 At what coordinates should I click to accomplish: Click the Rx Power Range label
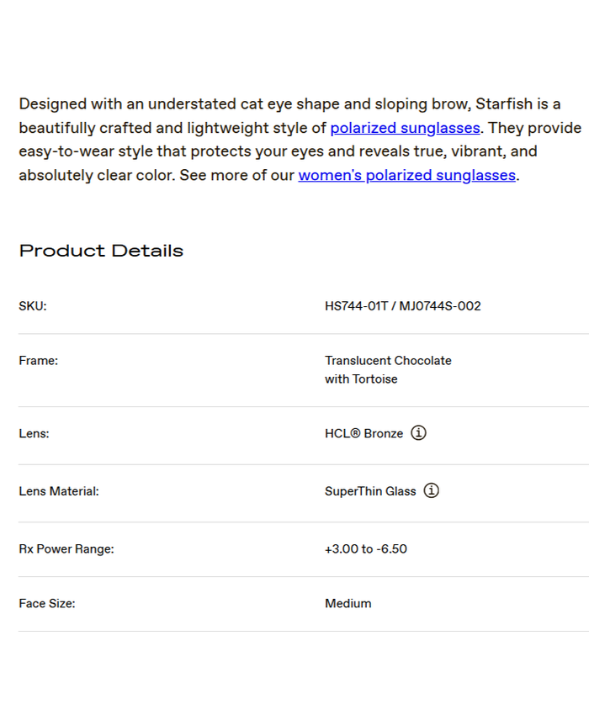pos(66,549)
